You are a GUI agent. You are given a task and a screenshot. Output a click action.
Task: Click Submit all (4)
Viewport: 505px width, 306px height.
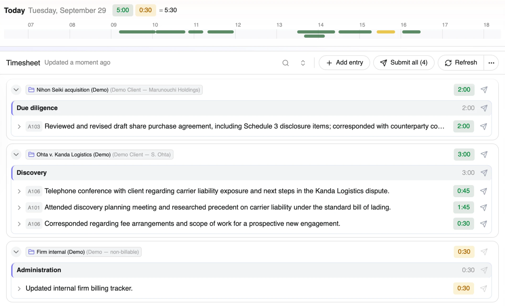tap(404, 63)
